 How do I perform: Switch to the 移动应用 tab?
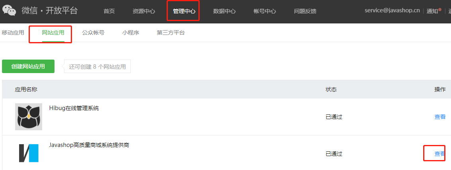pos(13,33)
